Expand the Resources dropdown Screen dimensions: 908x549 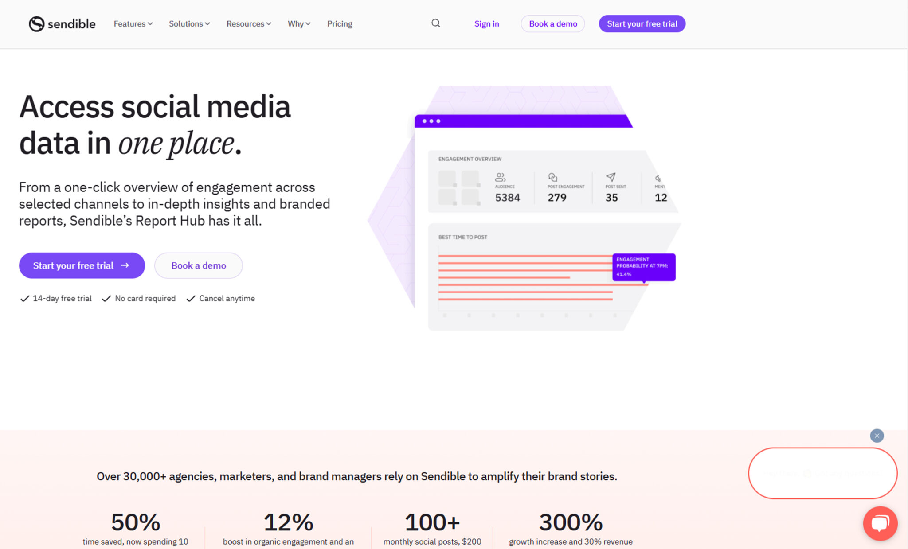tap(248, 24)
